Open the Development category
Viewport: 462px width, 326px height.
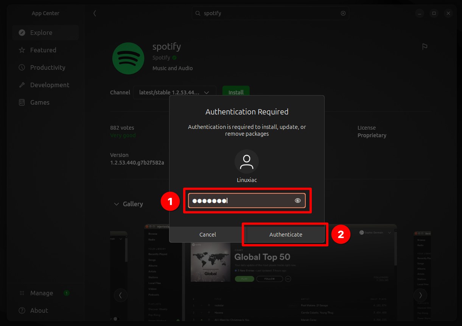45,85
